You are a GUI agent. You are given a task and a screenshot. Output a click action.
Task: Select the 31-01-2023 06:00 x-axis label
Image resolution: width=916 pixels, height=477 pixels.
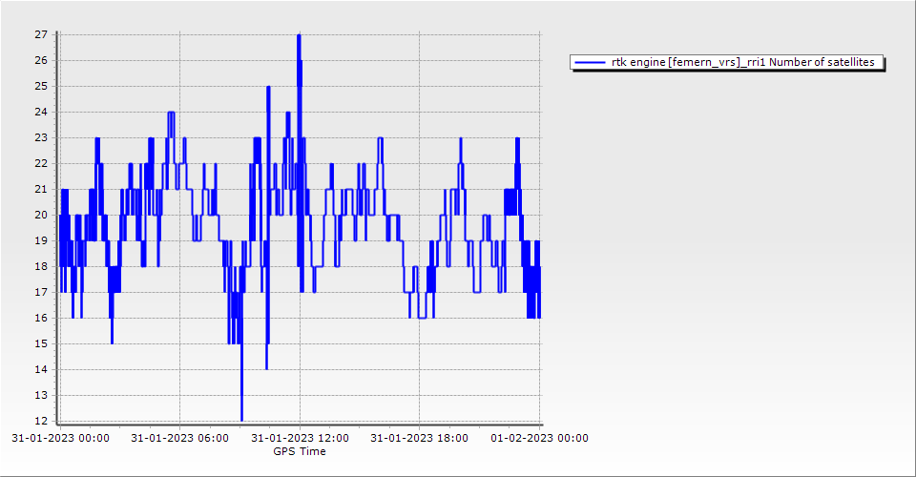click(179, 438)
